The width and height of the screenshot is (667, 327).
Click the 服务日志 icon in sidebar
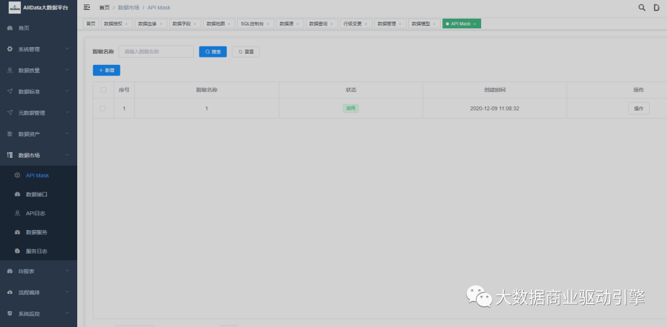[17, 252]
